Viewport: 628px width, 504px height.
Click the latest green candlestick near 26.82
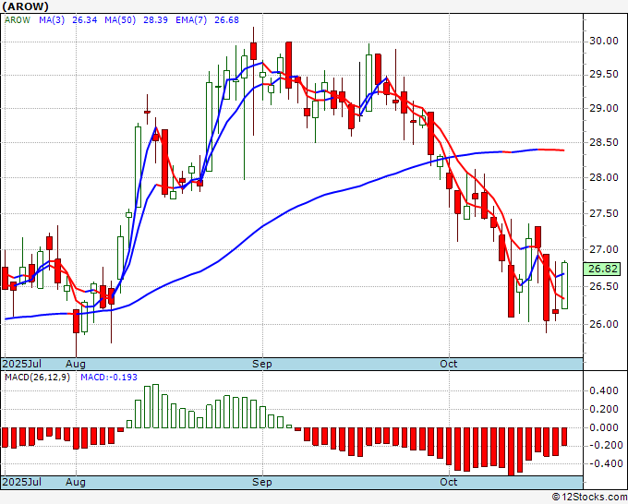click(564, 285)
